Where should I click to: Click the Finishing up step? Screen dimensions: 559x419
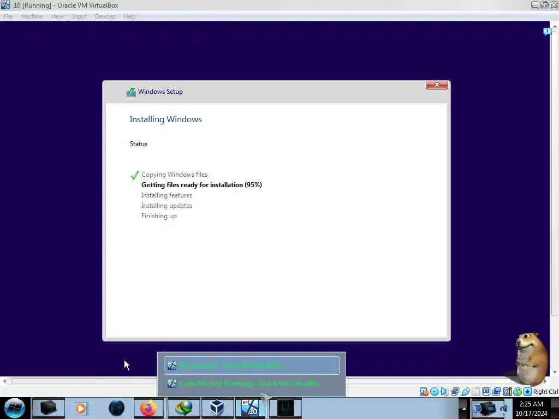159,216
